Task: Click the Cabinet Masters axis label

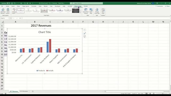Action: [x=36, y=59]
